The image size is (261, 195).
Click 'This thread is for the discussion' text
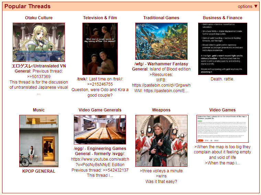pos(39,82)
